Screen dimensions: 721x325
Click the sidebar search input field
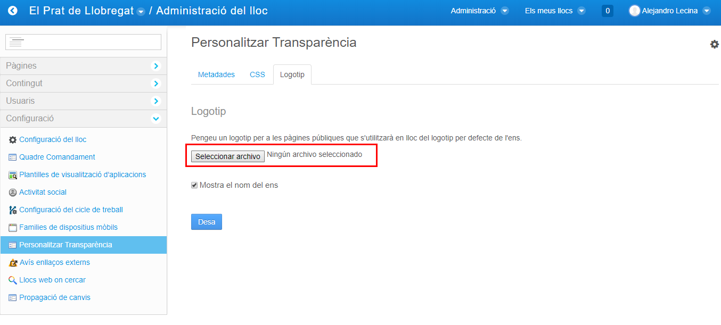point(83,42)
